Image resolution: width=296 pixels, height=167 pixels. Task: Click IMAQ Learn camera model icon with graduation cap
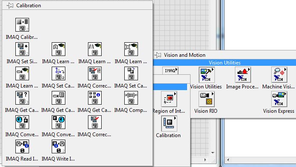tap(22, 73)
